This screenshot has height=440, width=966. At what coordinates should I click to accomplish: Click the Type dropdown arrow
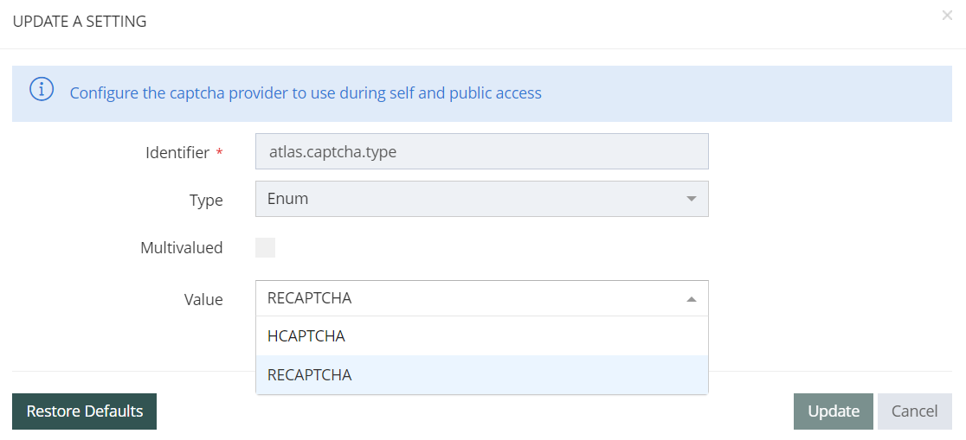691,199
